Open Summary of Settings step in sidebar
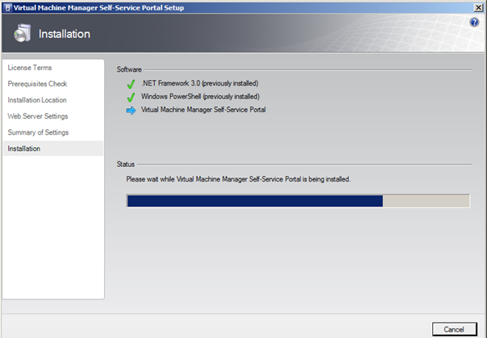The height and width of the screenshot is (338, 487). (x=38, y=132)
